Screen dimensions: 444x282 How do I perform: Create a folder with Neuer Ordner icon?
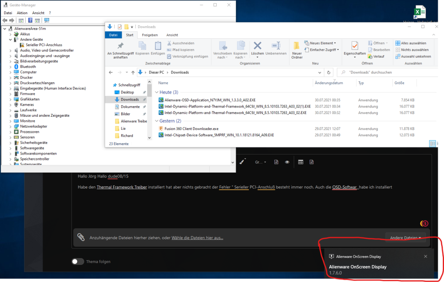pyautogui.click(x=297, y=46)
